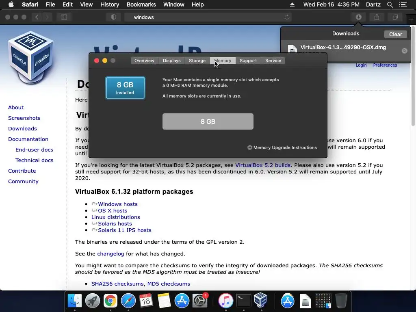Launch Google Chrome from the Dock
The width and height of the screenshot is (416, 312).
(110, 301)
